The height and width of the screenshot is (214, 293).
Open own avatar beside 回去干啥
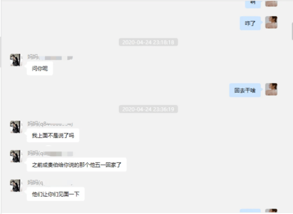click(271, 89)
